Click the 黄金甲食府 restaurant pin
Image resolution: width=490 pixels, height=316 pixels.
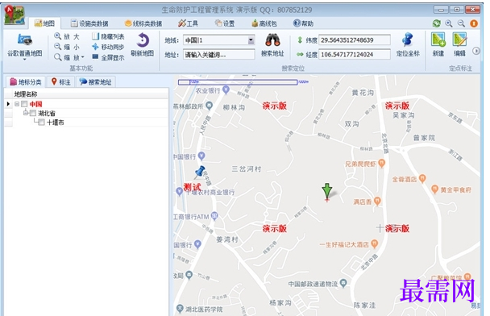(434, 189)
